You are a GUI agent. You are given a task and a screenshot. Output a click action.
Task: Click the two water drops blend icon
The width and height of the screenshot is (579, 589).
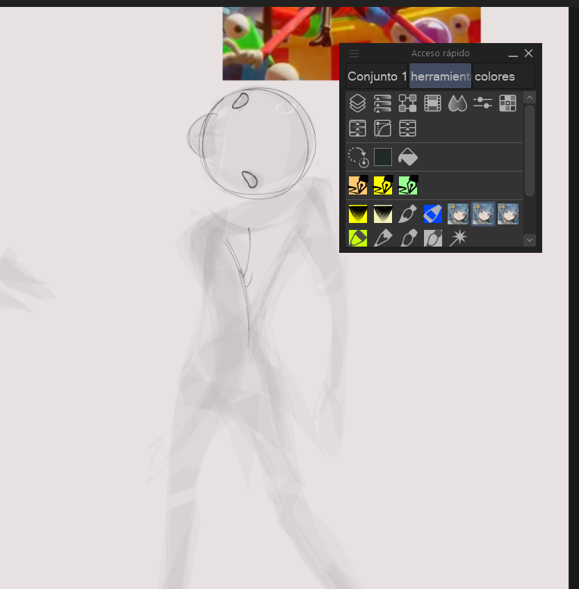[457, 103]
